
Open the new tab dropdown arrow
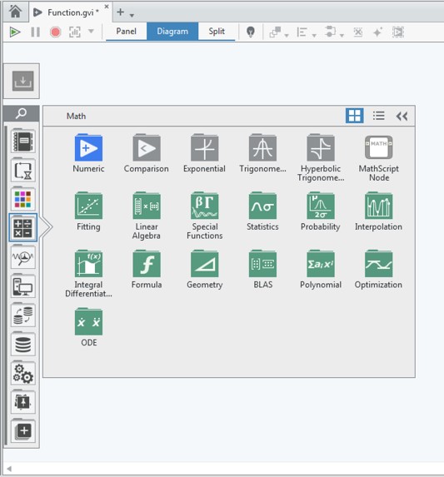(132, 15)
